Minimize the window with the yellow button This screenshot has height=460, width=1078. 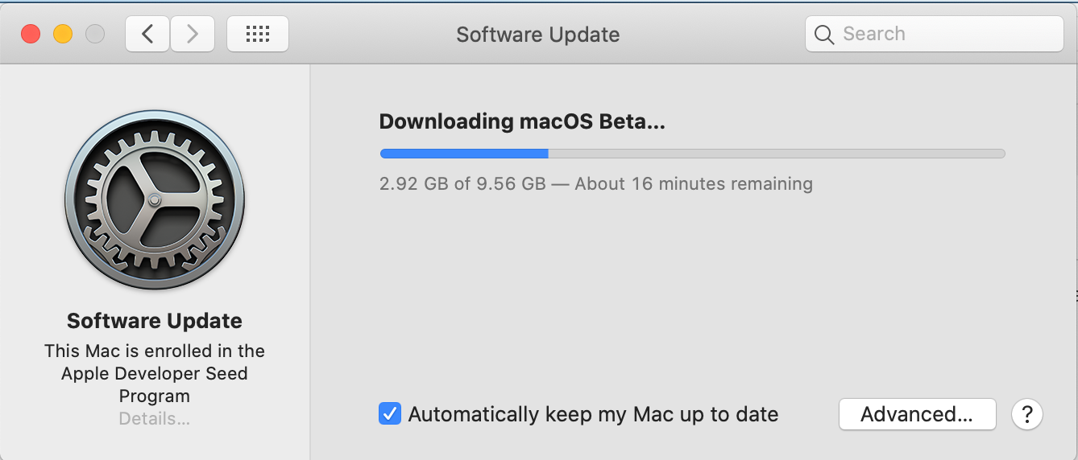63,34
